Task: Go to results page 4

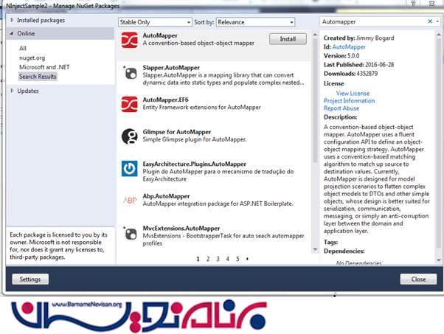Action: point(228,259)
